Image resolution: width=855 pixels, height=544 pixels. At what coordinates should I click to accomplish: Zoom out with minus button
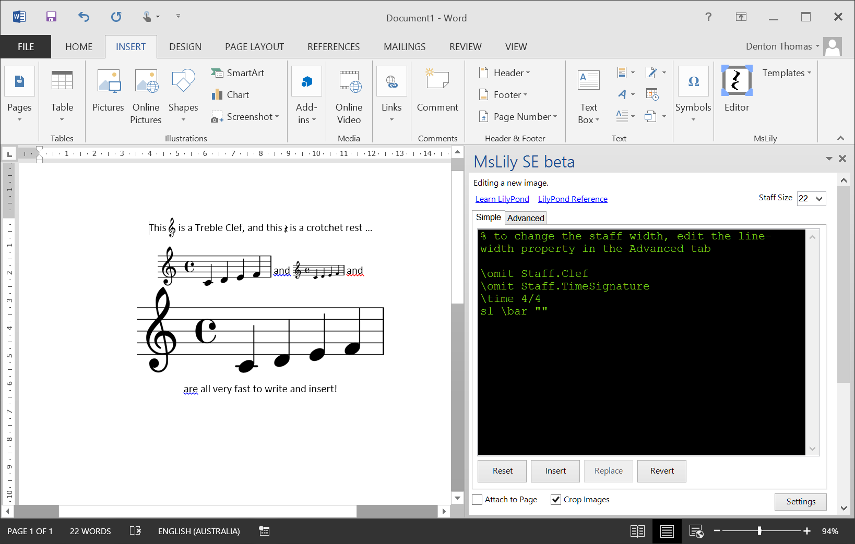tap(717, 531)
